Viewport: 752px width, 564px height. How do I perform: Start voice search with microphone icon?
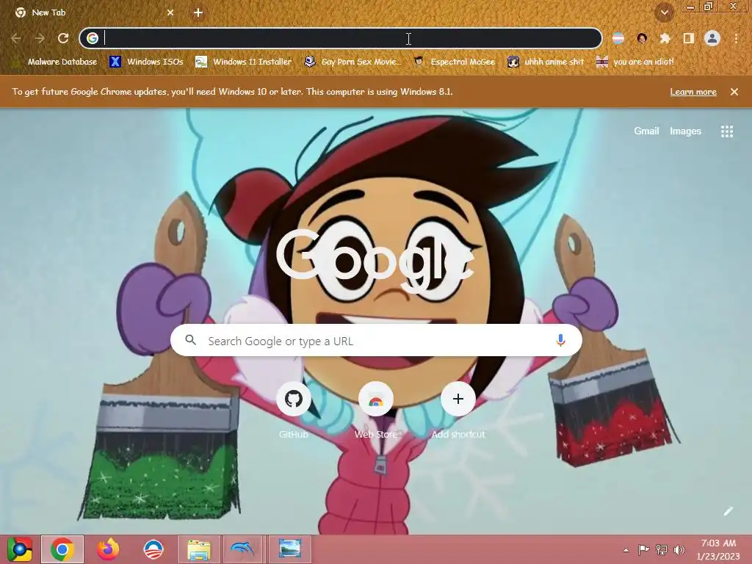[x=560, y=341]
